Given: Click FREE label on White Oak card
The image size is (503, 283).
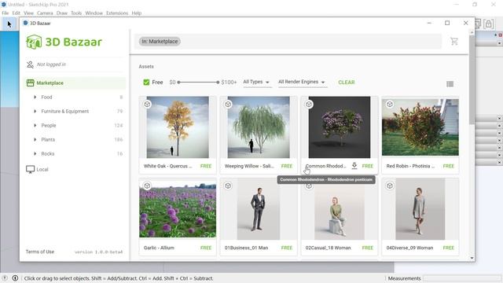Looking at the screenshot, I should click(x=206, y=166).
